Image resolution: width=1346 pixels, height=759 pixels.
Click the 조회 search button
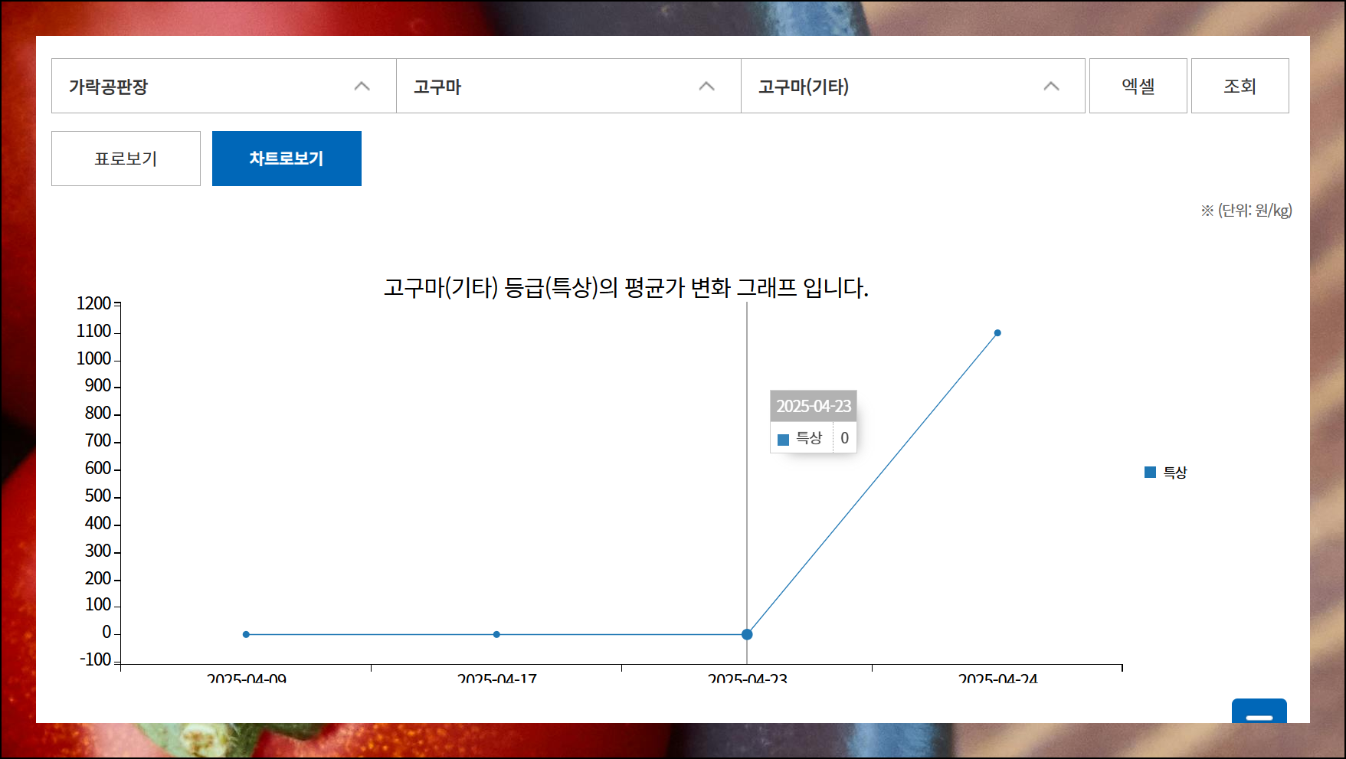pyautogui.click(x=1240, y=86)
